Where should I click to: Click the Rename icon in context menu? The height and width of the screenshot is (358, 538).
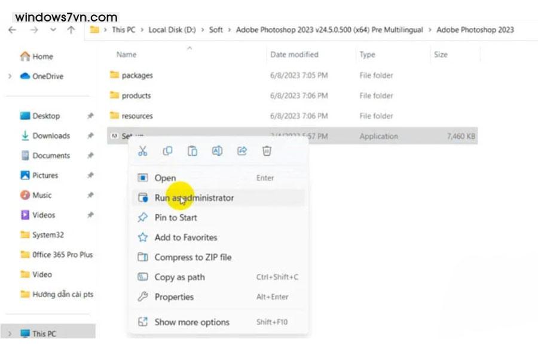(x=217, y=152)
